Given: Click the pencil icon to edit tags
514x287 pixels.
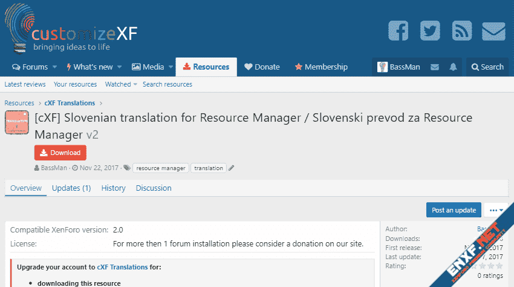Looking at the screenshot, I should click(x=231, y=168).
